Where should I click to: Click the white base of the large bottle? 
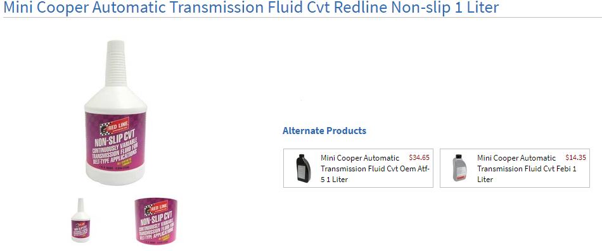coord(115,177)
